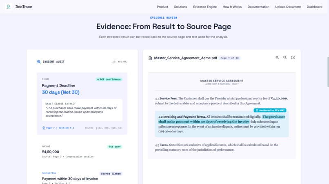329x184 pixels.
Task: Select Upload Document in navigation
Action: click(x=288, y=6)
